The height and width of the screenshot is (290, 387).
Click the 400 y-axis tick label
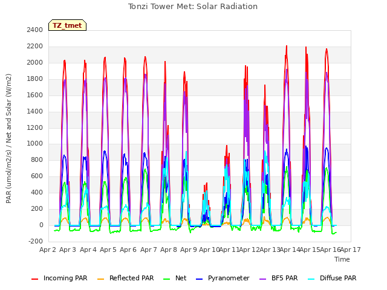[37, 192]
